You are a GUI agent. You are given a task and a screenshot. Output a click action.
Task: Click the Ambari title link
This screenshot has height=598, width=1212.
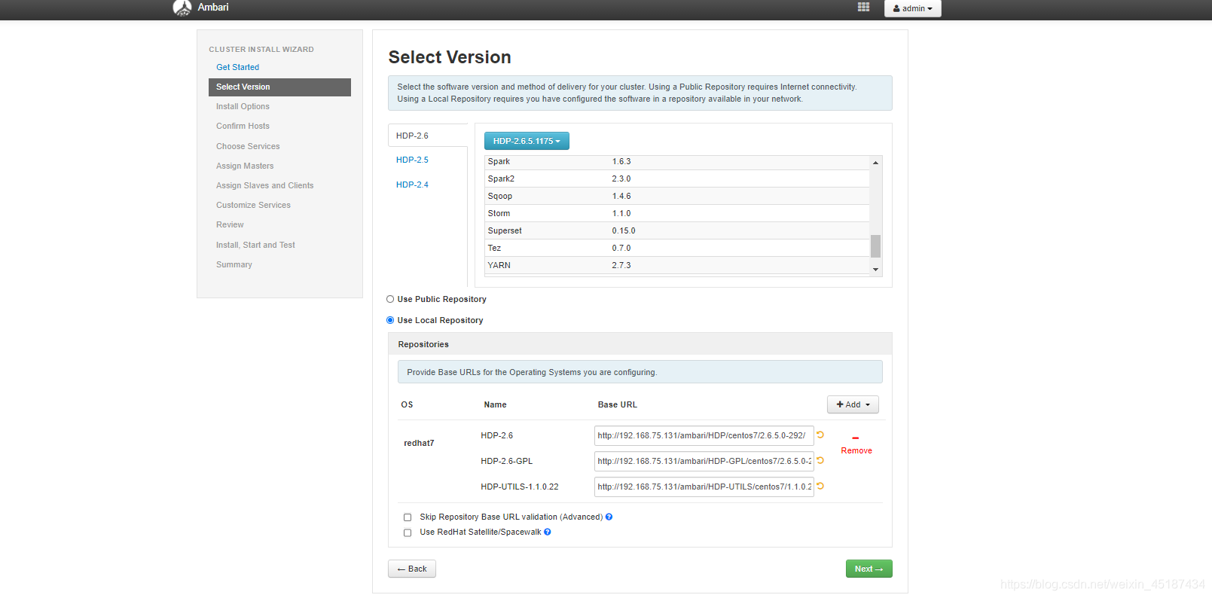pos(213,8)
